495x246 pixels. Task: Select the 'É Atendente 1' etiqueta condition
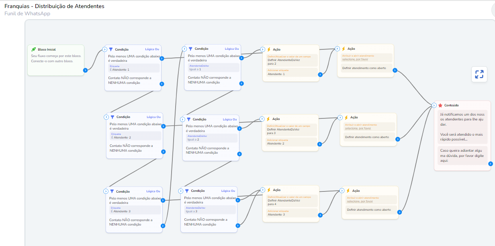tap(134, 68)
